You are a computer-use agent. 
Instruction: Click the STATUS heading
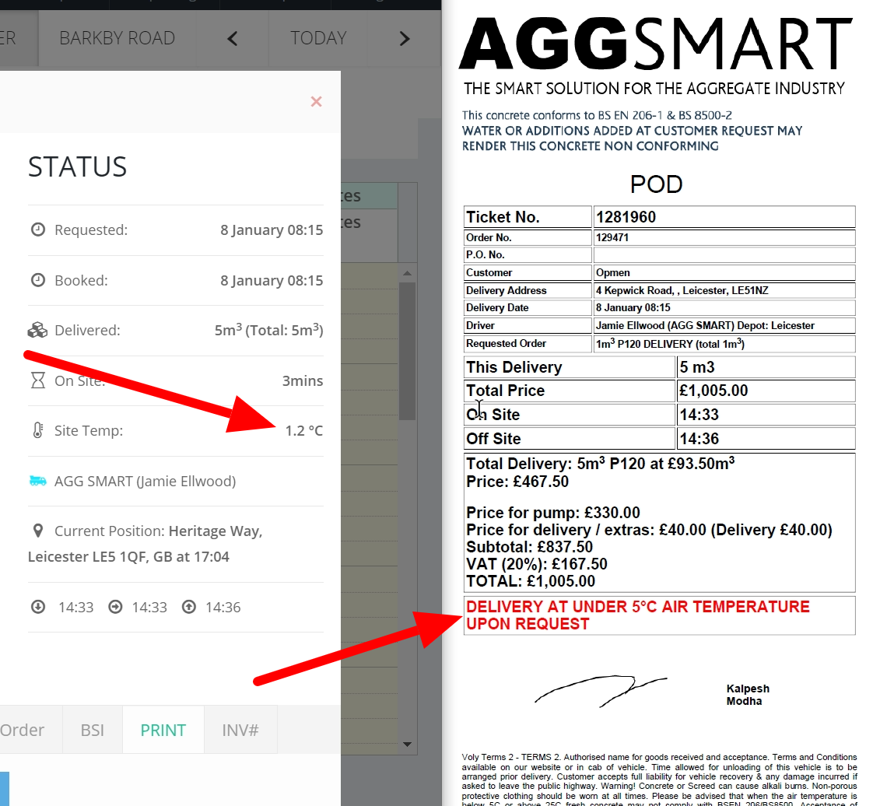[77, 167]
